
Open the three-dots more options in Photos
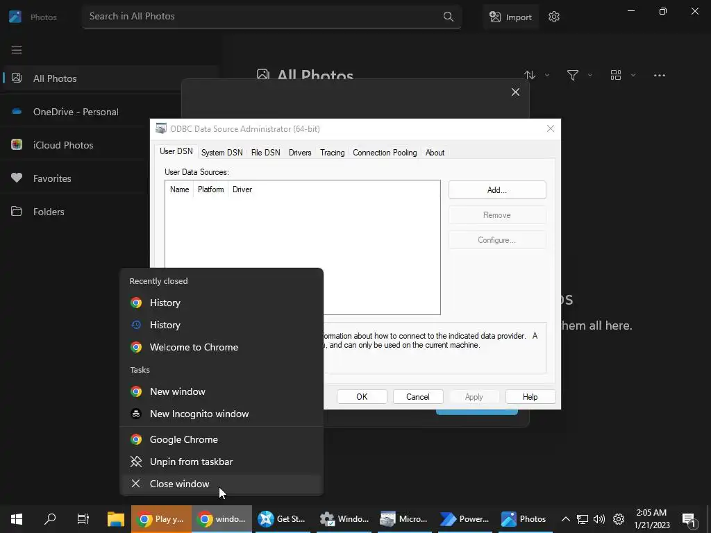click(x=660, y=75)
